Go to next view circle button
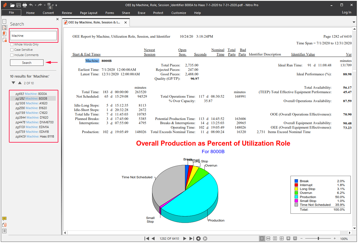The image size is (358, 243). tap(205, 239)
